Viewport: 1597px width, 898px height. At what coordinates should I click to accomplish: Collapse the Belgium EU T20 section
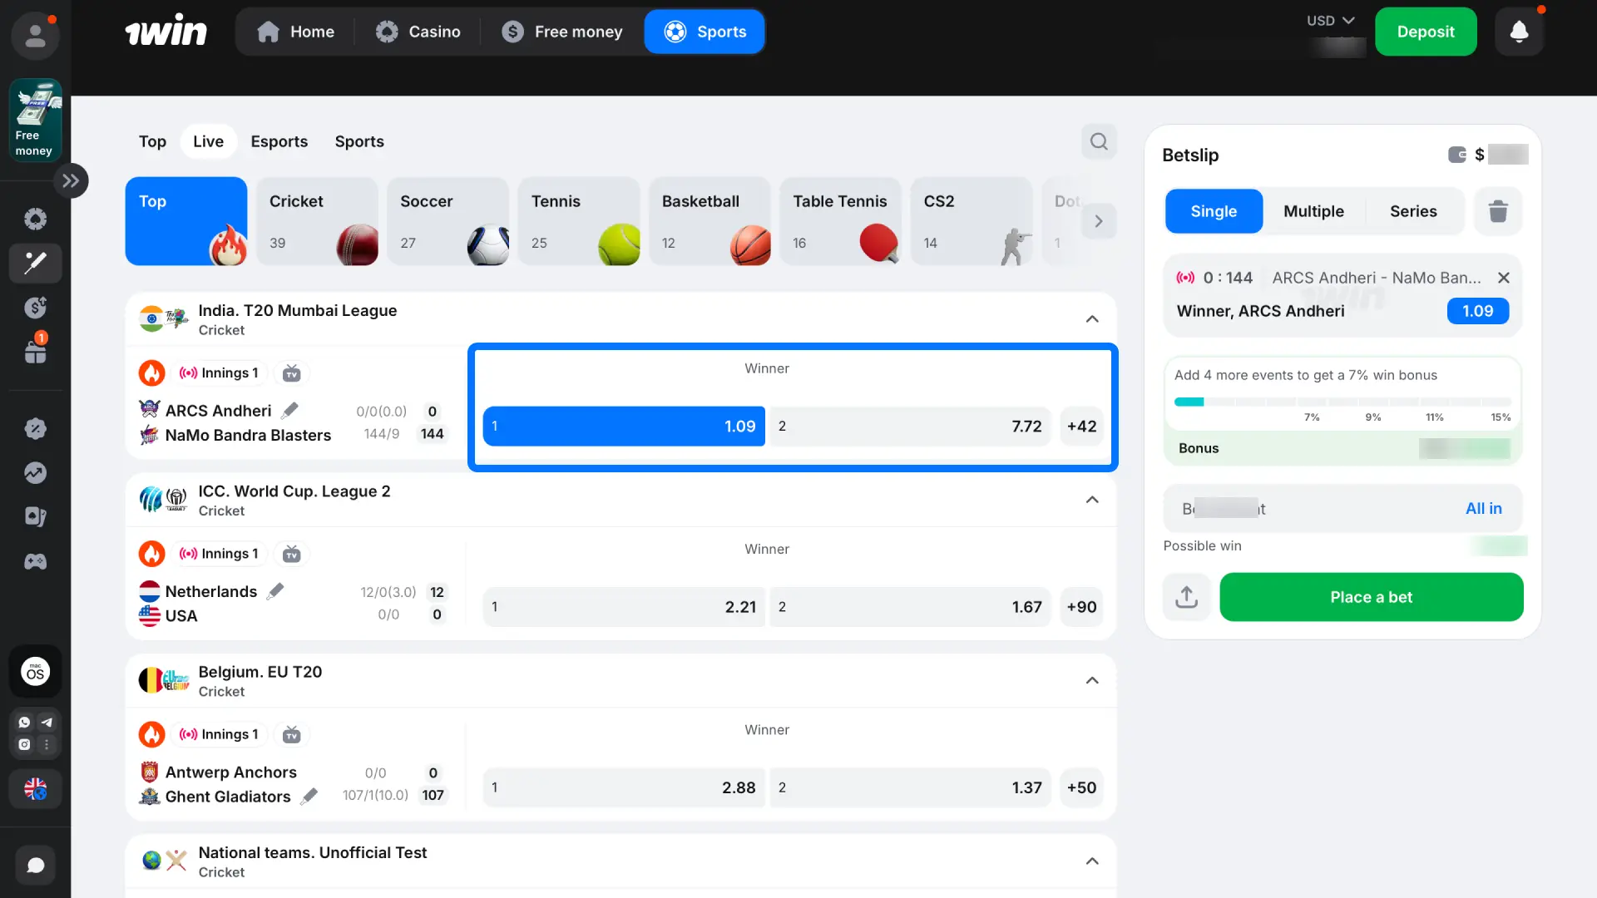(1092, 681)
